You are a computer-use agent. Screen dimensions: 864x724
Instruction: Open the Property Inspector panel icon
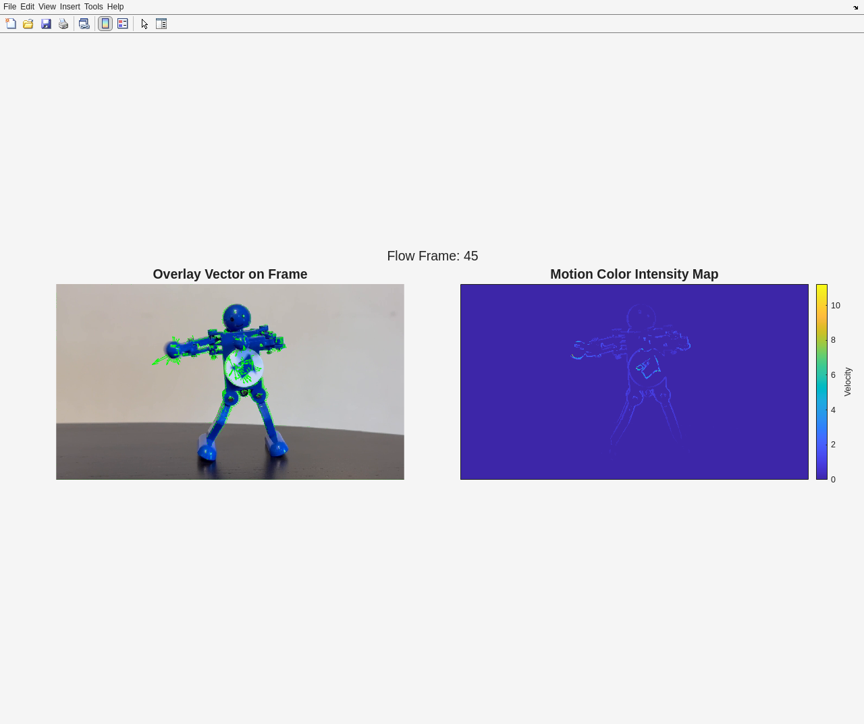[161, 24]
